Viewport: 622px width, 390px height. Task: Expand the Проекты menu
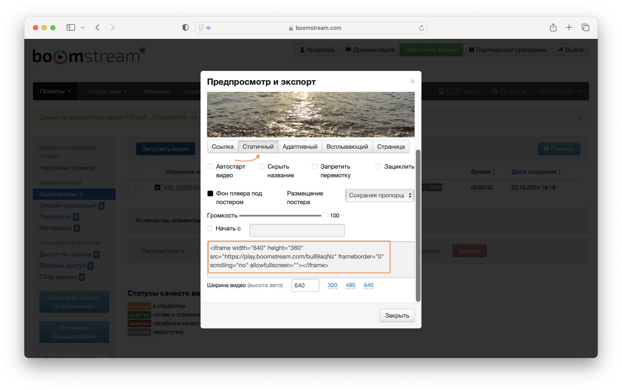click(x=55, y=91)
